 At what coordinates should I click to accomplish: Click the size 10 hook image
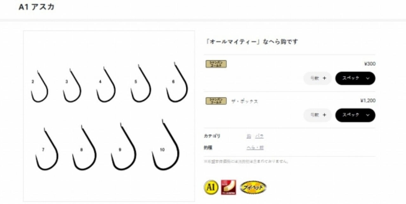click(166, 145)
